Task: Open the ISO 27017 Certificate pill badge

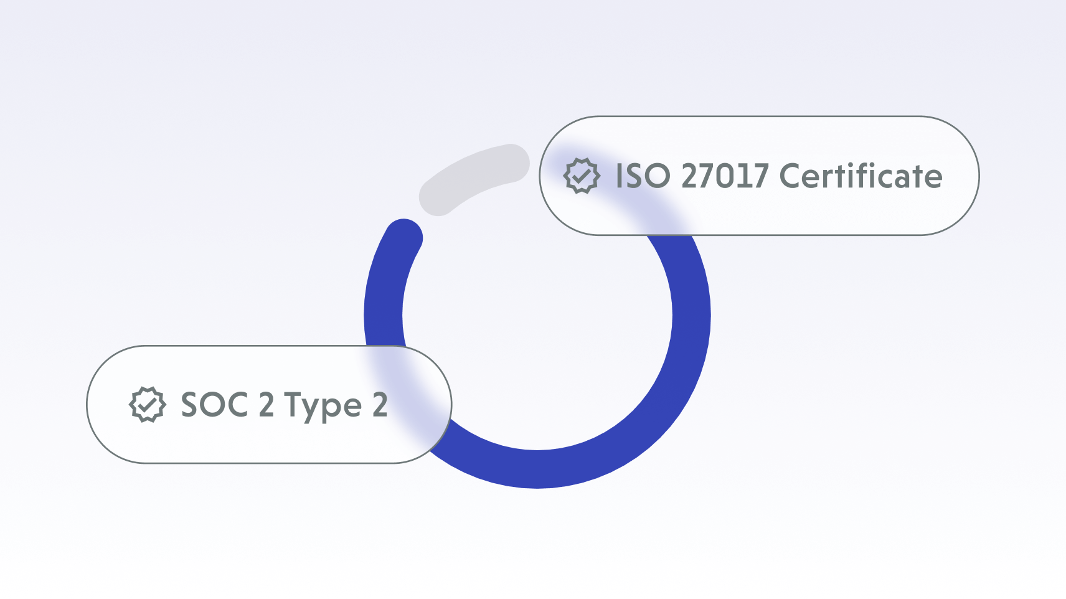Action: (758, 176)
